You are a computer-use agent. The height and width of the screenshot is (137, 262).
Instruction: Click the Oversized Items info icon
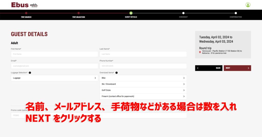point(117,73)
